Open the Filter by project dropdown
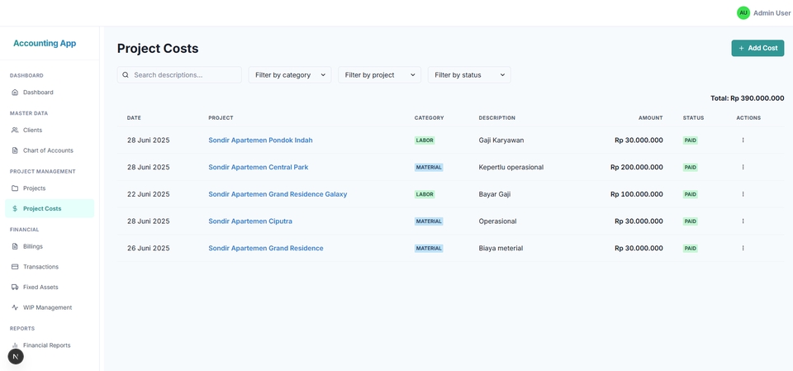This screenshot has height=371, width=793. (379, 75)
